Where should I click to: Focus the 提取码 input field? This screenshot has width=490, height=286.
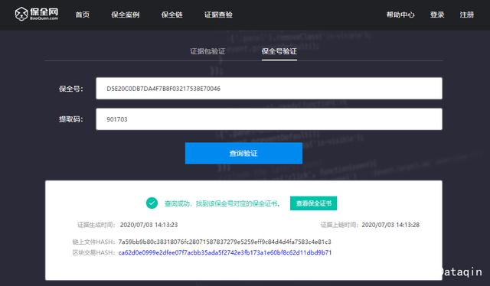[269, 119]
